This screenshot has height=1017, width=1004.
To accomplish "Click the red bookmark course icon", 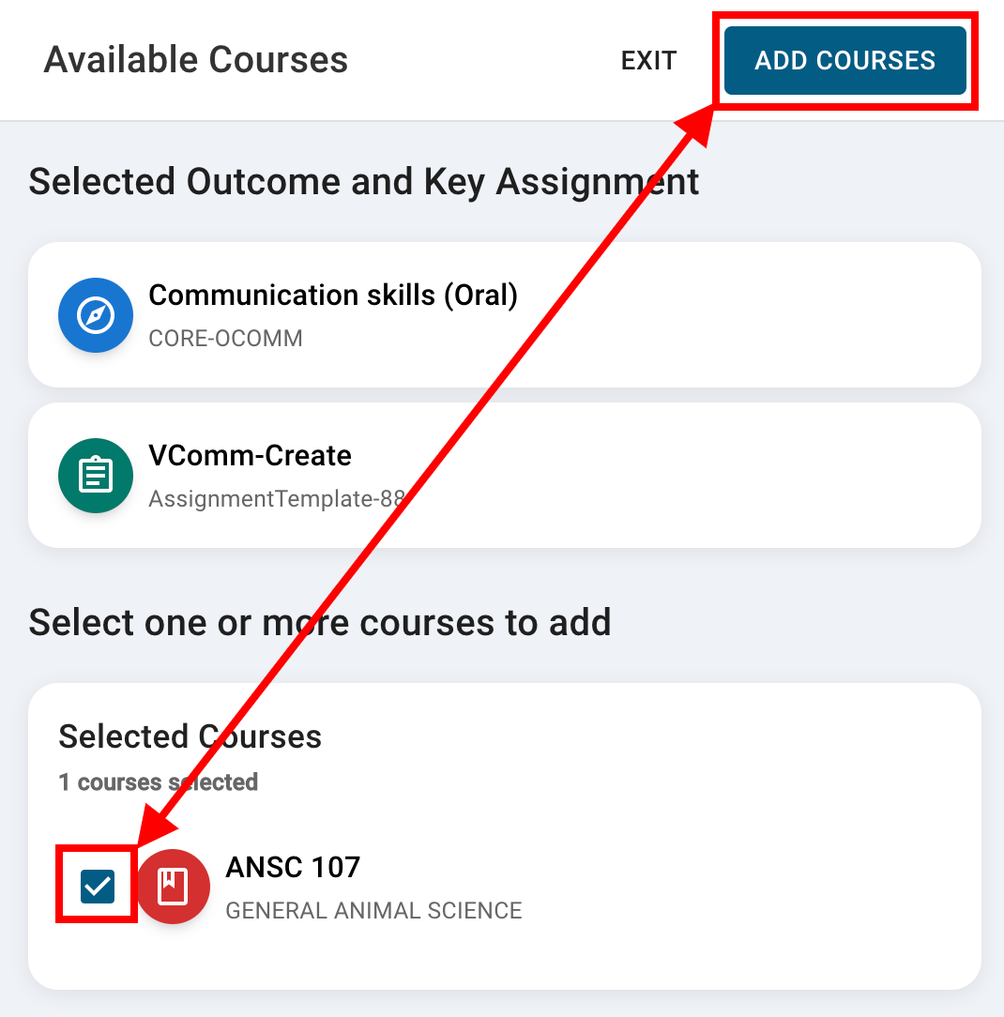I will (174, 887).
